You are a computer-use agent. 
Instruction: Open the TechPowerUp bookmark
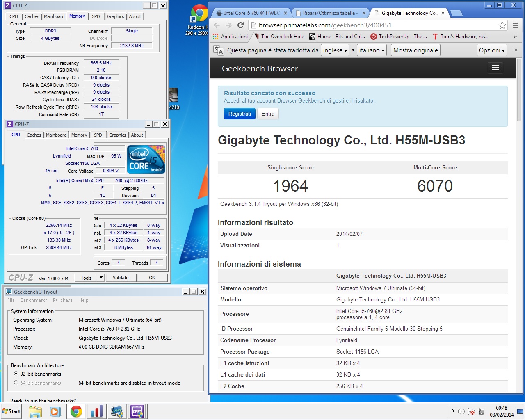point(399,37)
